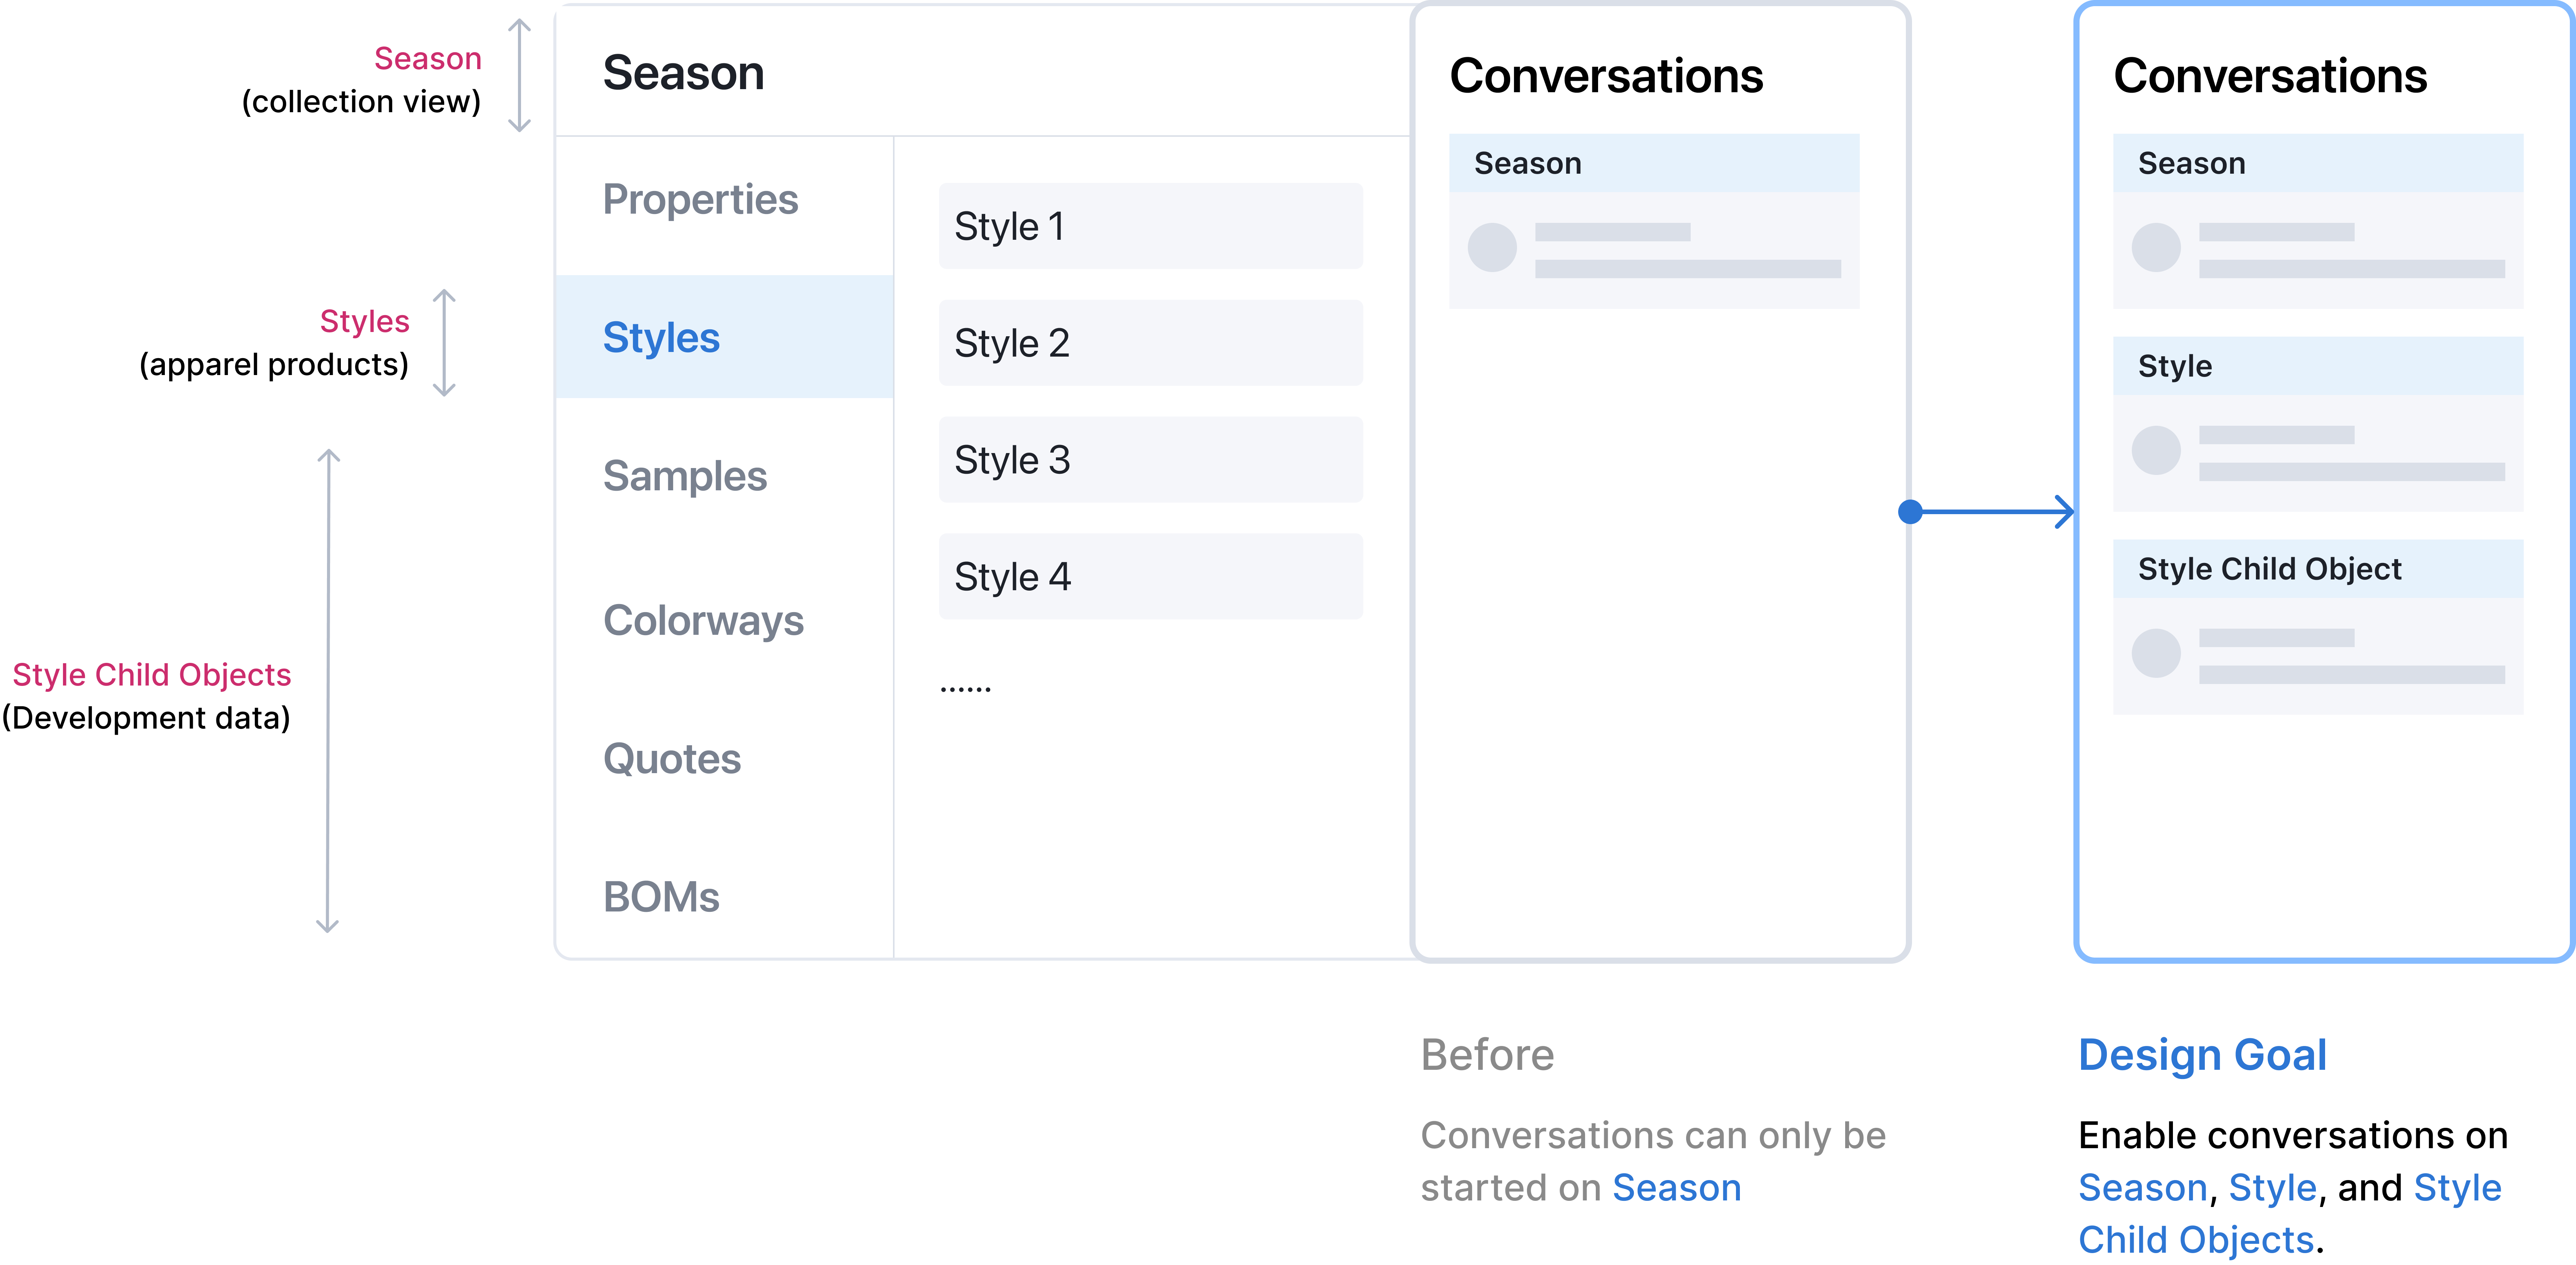Click the avatar under Season in the Design Goal panel
The width and height of the screenshot is (2576, 1265).
tap(2156, 248)
